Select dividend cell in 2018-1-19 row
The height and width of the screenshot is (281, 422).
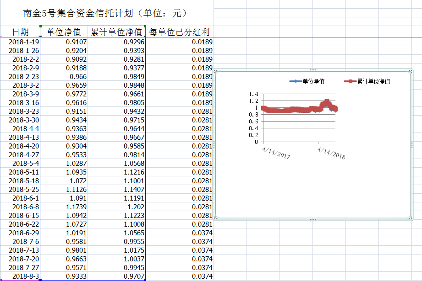point(180,42)
